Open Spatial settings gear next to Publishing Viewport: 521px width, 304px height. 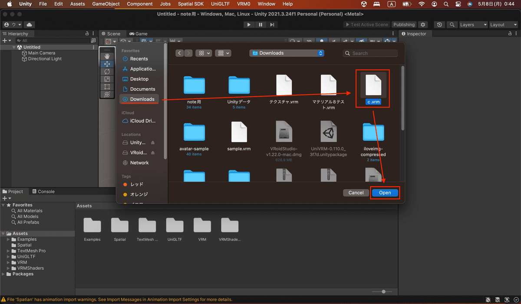tap(423, 25)
